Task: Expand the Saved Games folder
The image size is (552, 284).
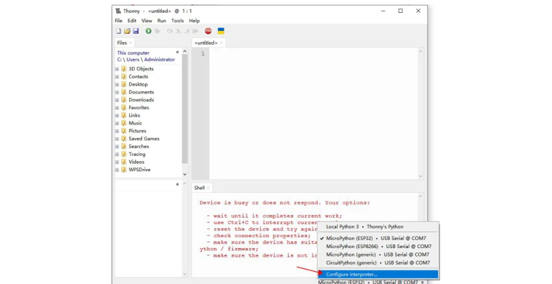Action: pos(117,139)
